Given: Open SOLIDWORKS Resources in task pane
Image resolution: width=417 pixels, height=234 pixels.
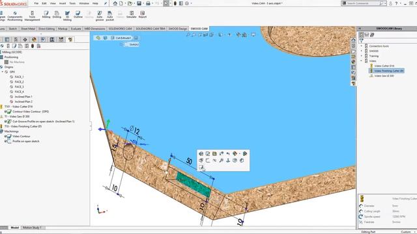Looking at the screenshot, I should pyautogui.click(x=353, y=40).
